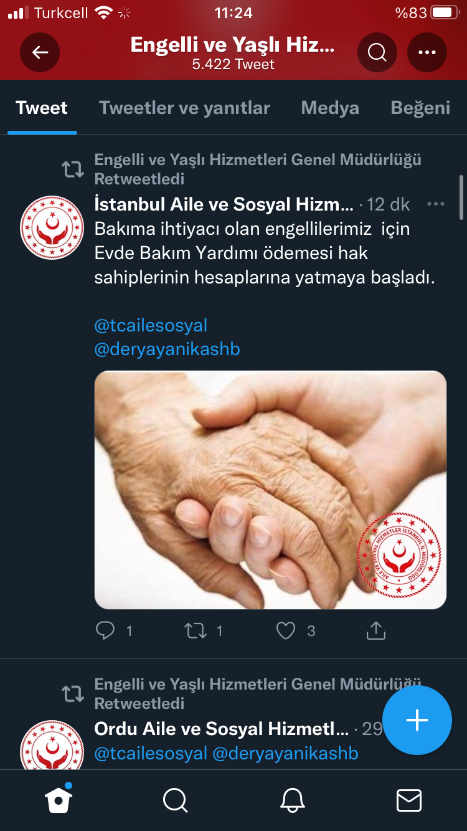Viewport: 467px width, 831px height.
Task: Open the three-dot profile options menu
Action: [x=427, y=52]
